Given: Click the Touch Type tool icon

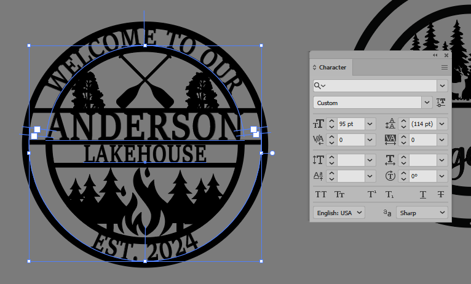Looking at the screenshot, I should (x=441, y=103).
